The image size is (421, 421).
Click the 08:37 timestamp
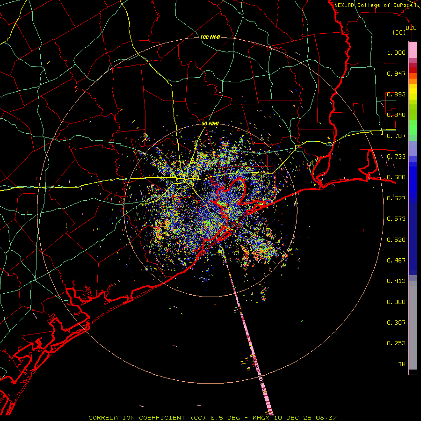[327, 418]
